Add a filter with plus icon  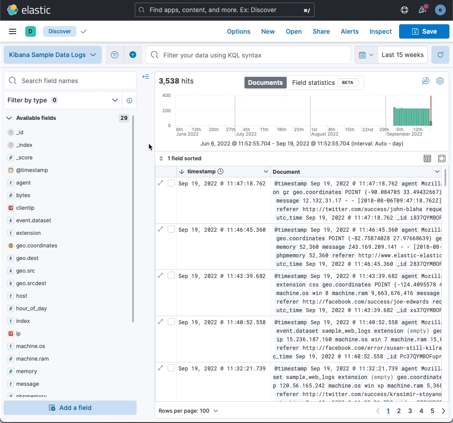[x=133, y=55]
